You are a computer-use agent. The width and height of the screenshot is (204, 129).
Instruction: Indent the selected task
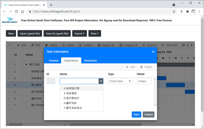[x=68, y=45]
